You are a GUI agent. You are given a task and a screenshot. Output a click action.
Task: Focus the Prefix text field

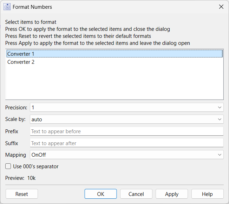127,131
